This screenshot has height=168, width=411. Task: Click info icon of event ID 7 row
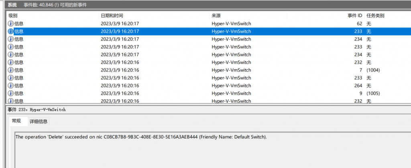11,70
